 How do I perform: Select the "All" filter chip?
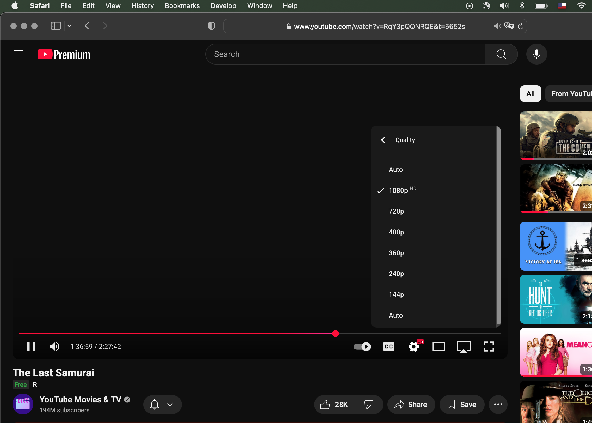(530, 94)
